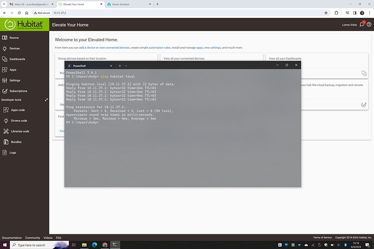The width and height of the screenshot is (374, 249).
Task: Click the address bar showing 10.11.37.2
Action: click(60, 13)
